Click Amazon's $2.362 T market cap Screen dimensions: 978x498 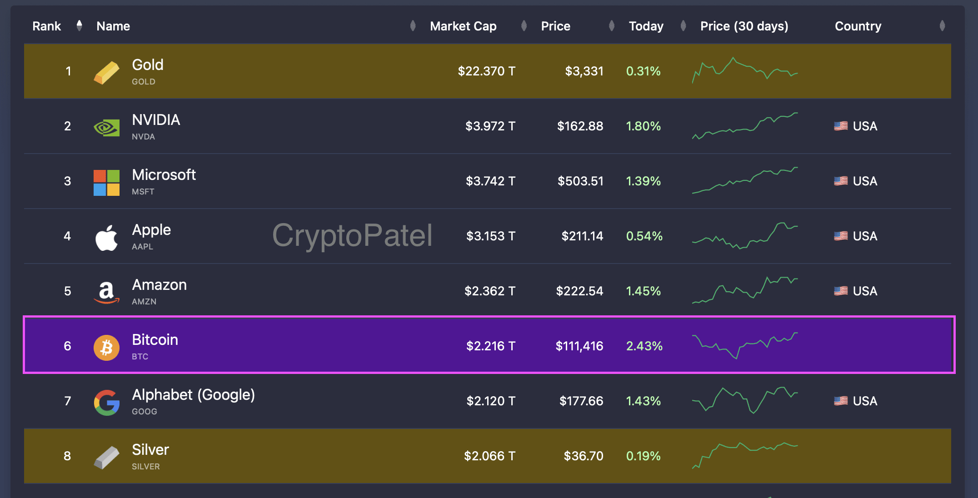489,291
